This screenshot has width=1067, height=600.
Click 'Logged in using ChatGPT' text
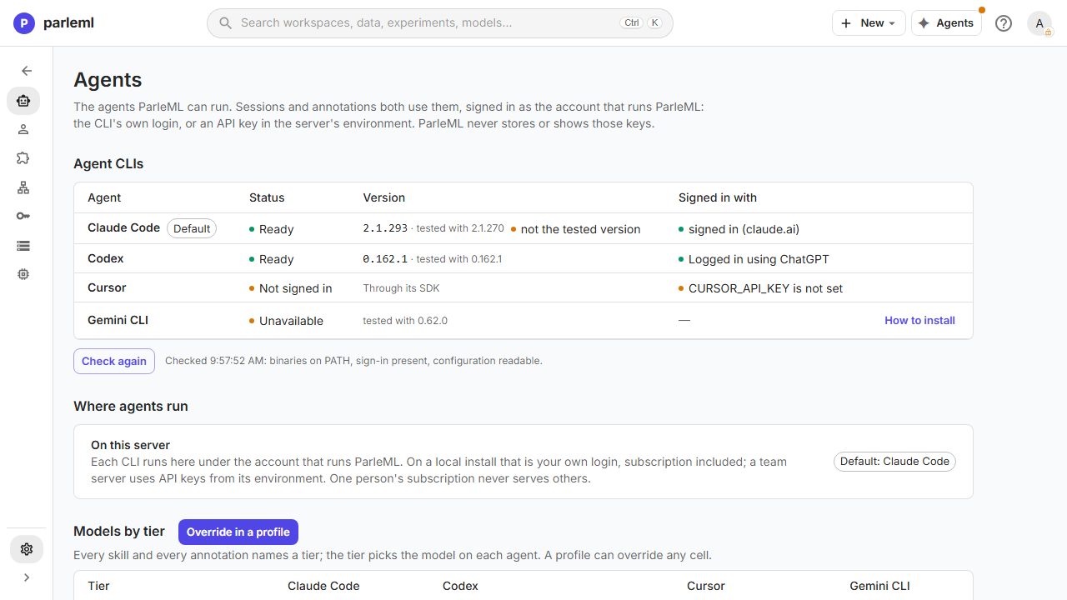759,259
